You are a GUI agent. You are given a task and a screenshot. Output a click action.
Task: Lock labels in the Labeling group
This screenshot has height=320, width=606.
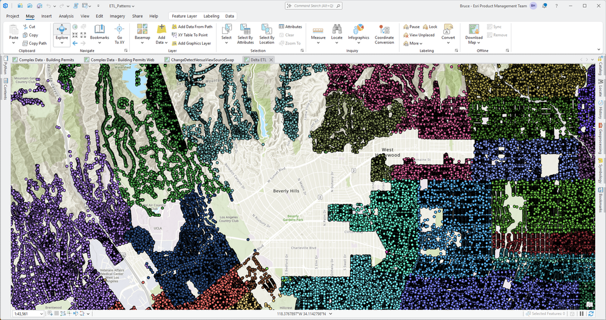coord(430,27)
